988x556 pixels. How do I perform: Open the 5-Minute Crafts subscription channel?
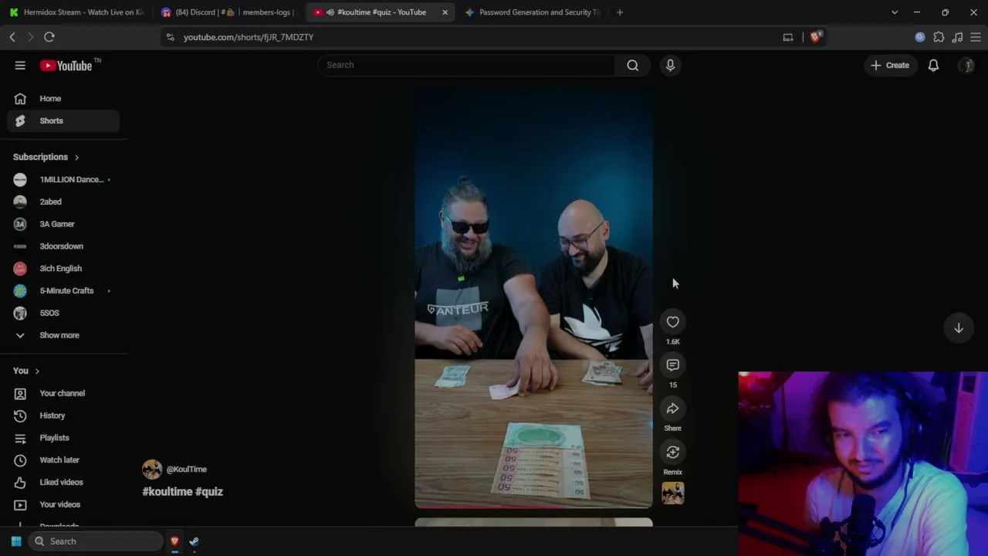(63, 291)
